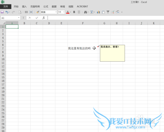Switch to the 插入 Insert tab
Image resolution: width=164 pixels, height=132 pixels.
point(24,7)
